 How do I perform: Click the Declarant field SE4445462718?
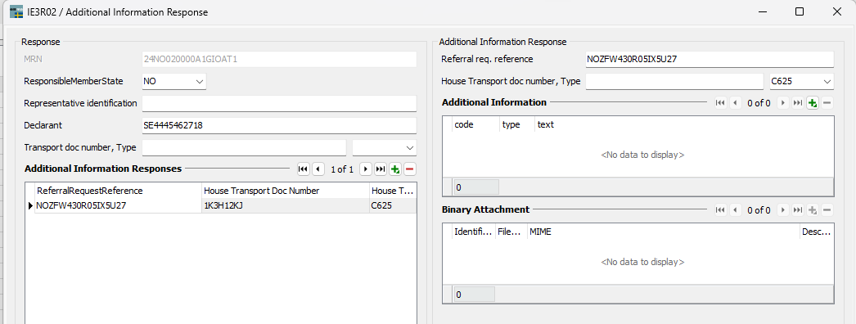[x=279, y=125]
